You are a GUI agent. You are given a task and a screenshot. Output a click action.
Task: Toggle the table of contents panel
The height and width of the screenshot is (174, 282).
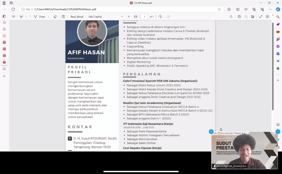pyautogui.click(x=14, y=17)
